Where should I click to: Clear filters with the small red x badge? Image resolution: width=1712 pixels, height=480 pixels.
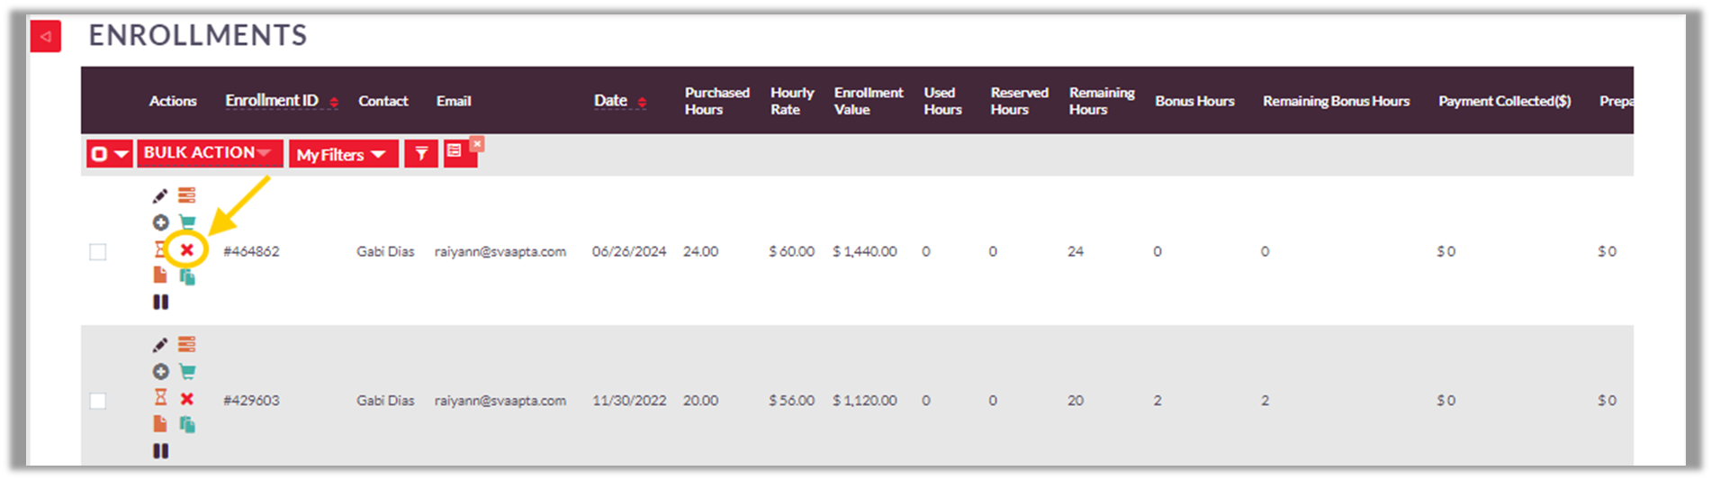pyautogui.click(x=477, y=143)
